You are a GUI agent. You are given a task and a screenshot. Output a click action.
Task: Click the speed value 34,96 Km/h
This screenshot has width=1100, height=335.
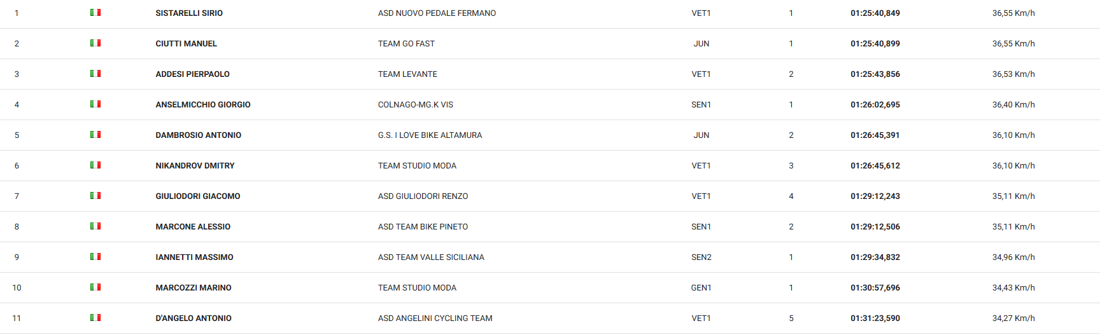tap(1013, 257)
